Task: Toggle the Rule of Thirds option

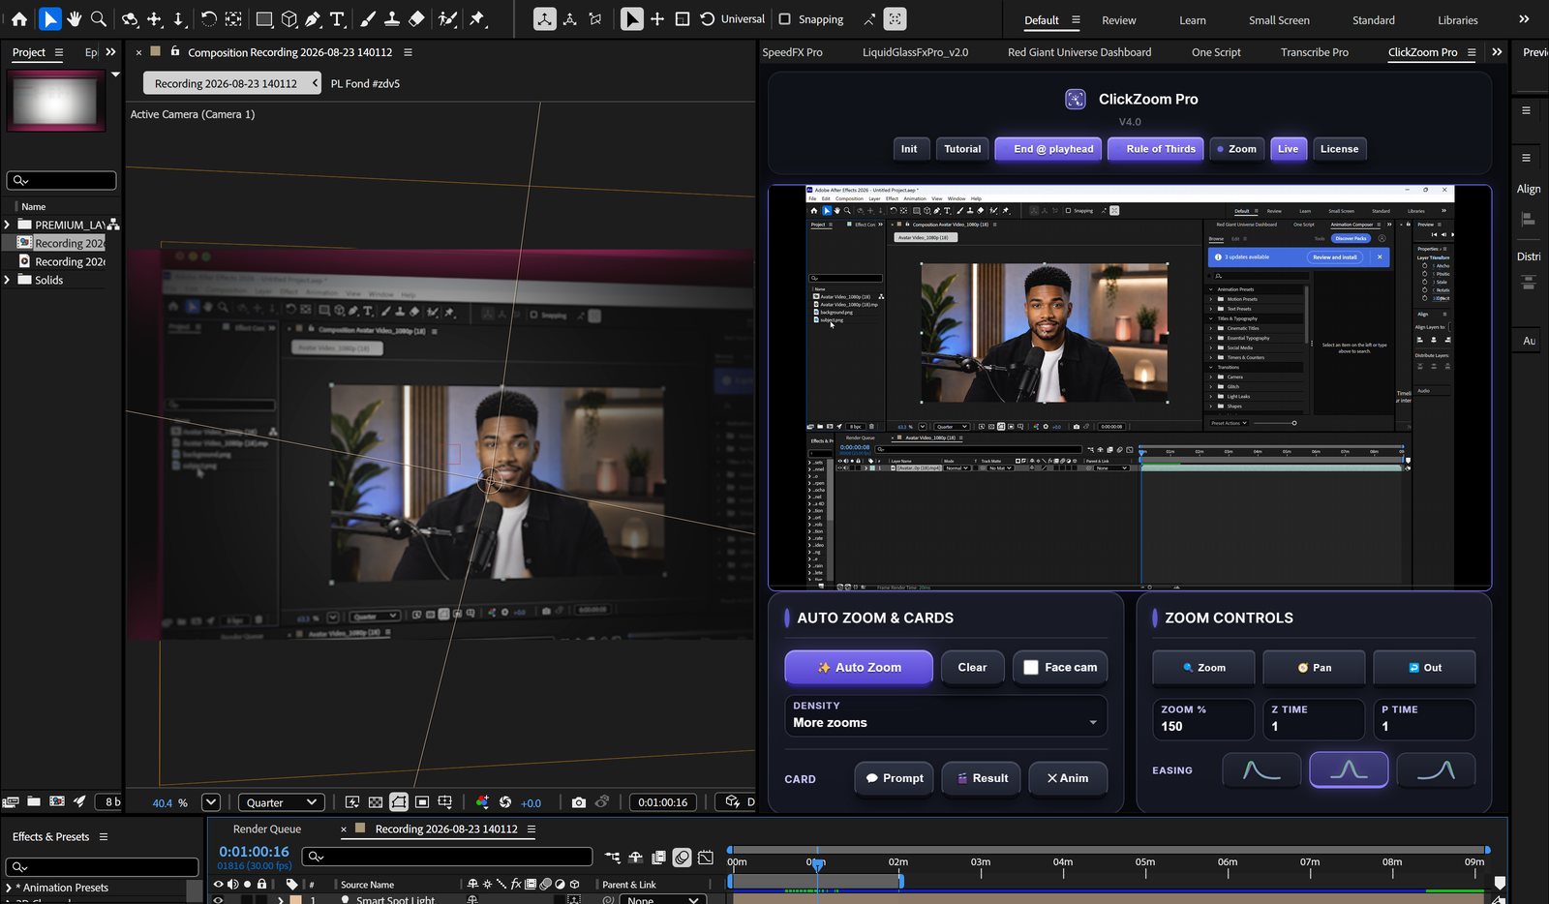Action: pos(1157,149)
